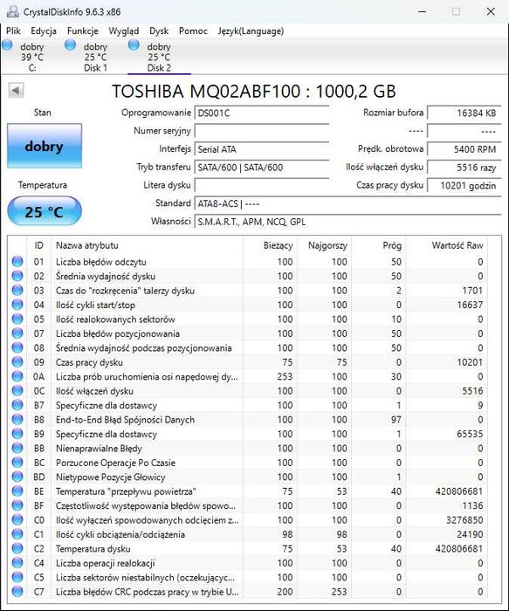Select 'Ilość realokowanych sektorów' attribute name
Screen dimensions: 509x611
[x=115, y=319]
